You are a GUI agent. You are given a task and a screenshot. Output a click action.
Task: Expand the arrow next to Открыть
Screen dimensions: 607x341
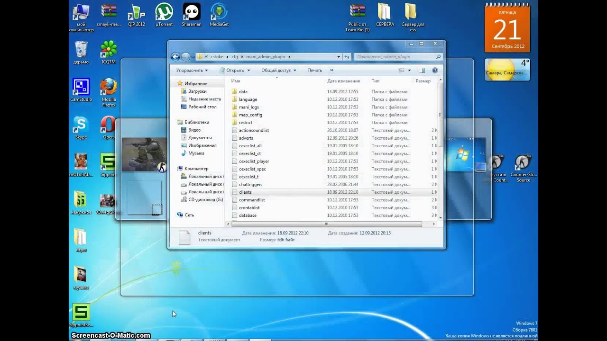(248, 70)
